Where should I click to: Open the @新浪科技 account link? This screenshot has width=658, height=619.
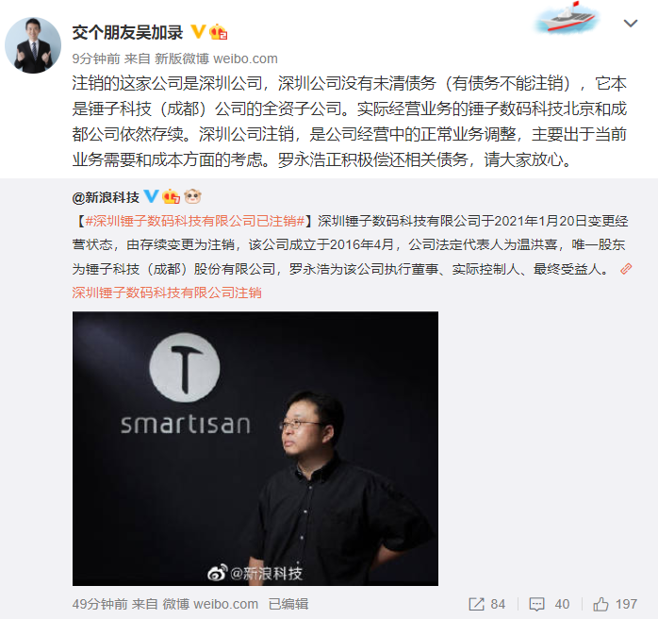pos(106,197)
